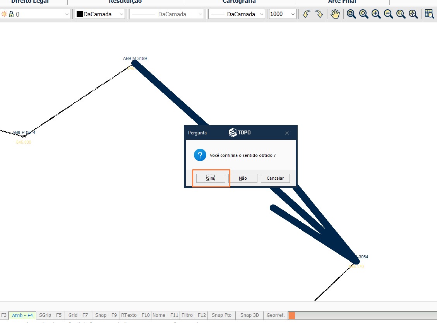This screenshot has height=323, width=437.
Task: Click the Cancelar button in the dialog
Action: point(275,178)
